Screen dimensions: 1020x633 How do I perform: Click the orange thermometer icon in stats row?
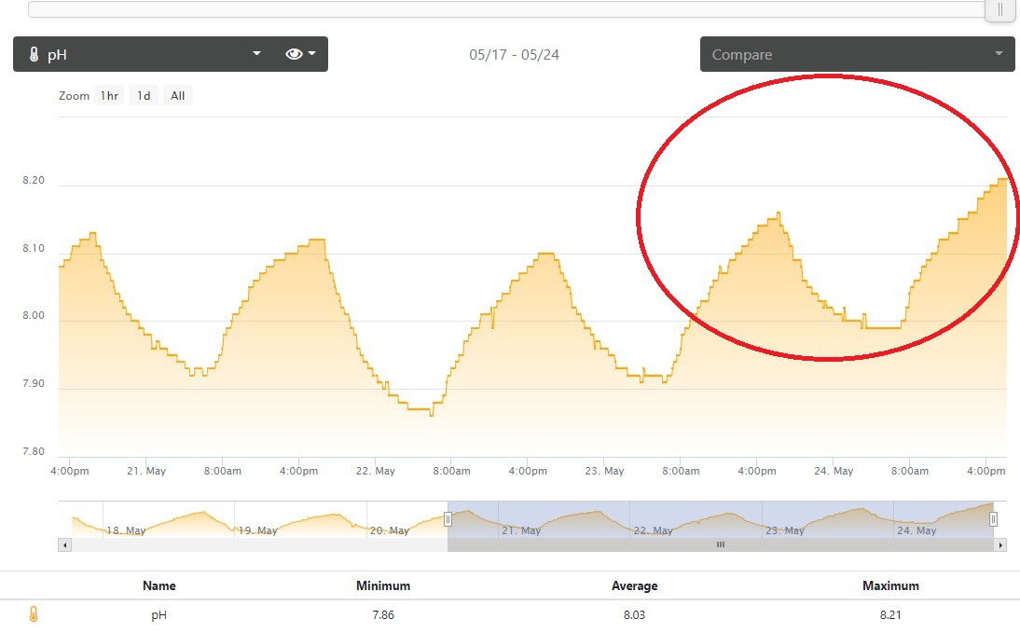coord(34,614)
